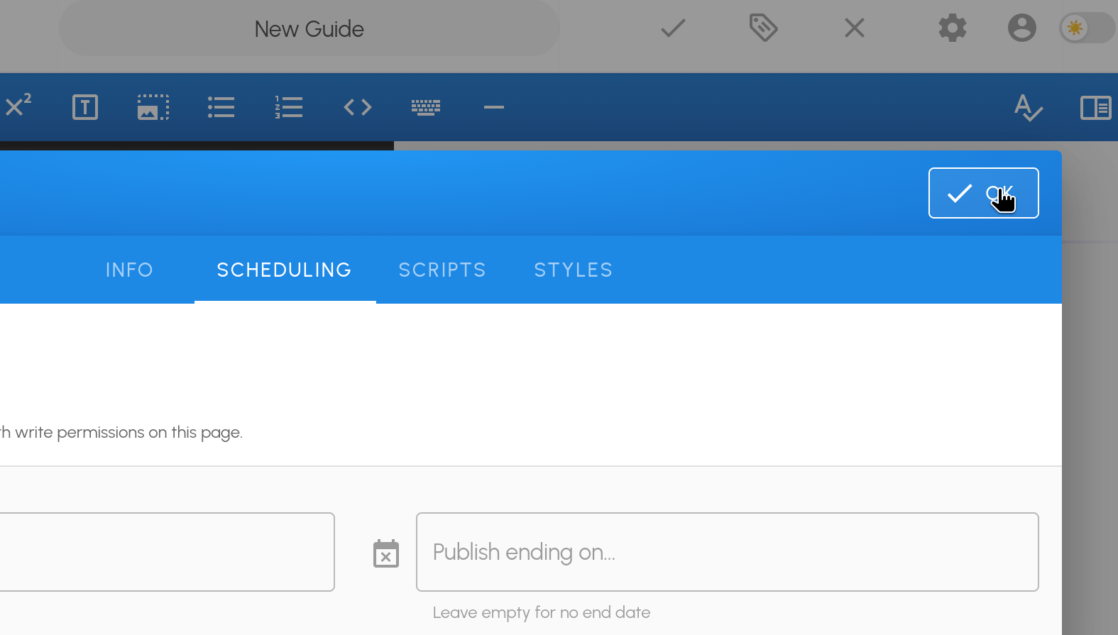The image size is (1118, 635).
Task: Apply bulleted list formatting
Action: coord(221,107)
